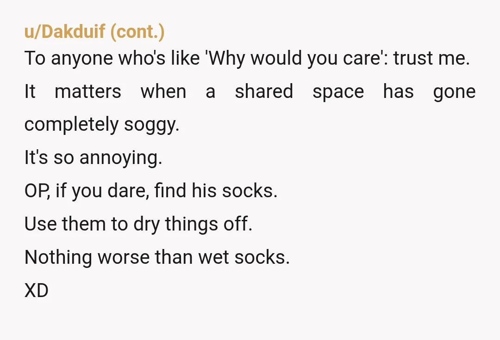Viewport: 500px width, 340px height.
Task: Select the line 'OP, if you dare, find his socks.'
Action: click(151, 191)
